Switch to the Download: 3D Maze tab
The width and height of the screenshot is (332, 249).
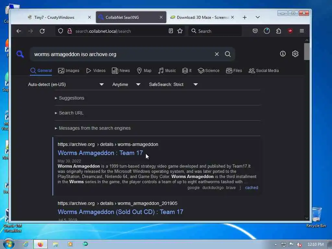pyautogui.click(x=202, y=18)
